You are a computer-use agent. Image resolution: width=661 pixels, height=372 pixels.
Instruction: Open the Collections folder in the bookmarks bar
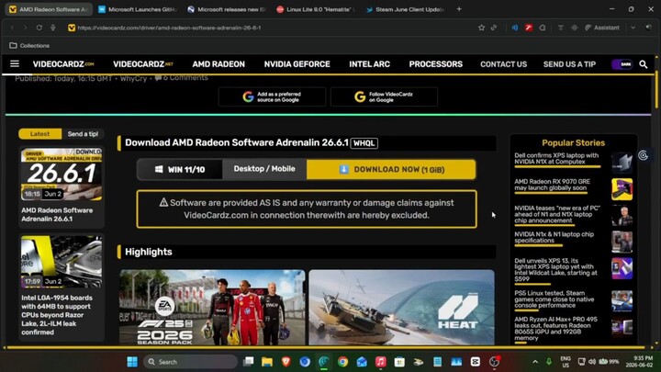point(29,45)
